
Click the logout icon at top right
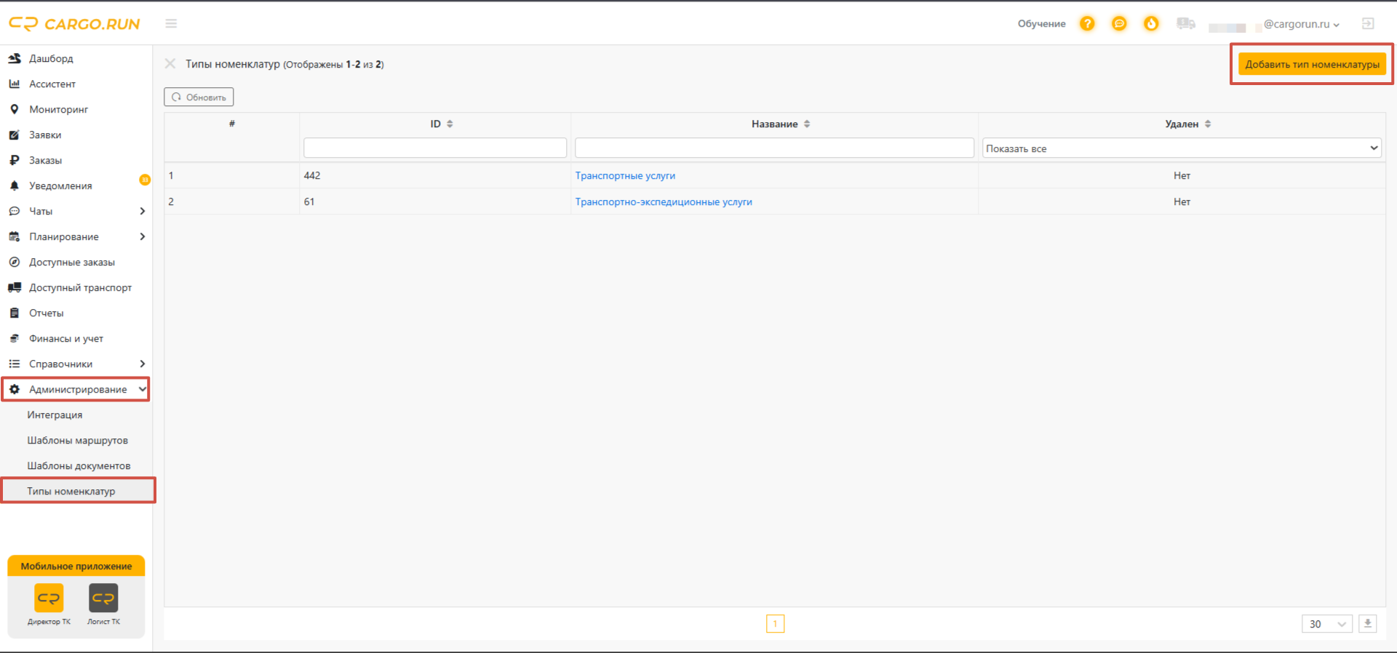coord(1368,24)
